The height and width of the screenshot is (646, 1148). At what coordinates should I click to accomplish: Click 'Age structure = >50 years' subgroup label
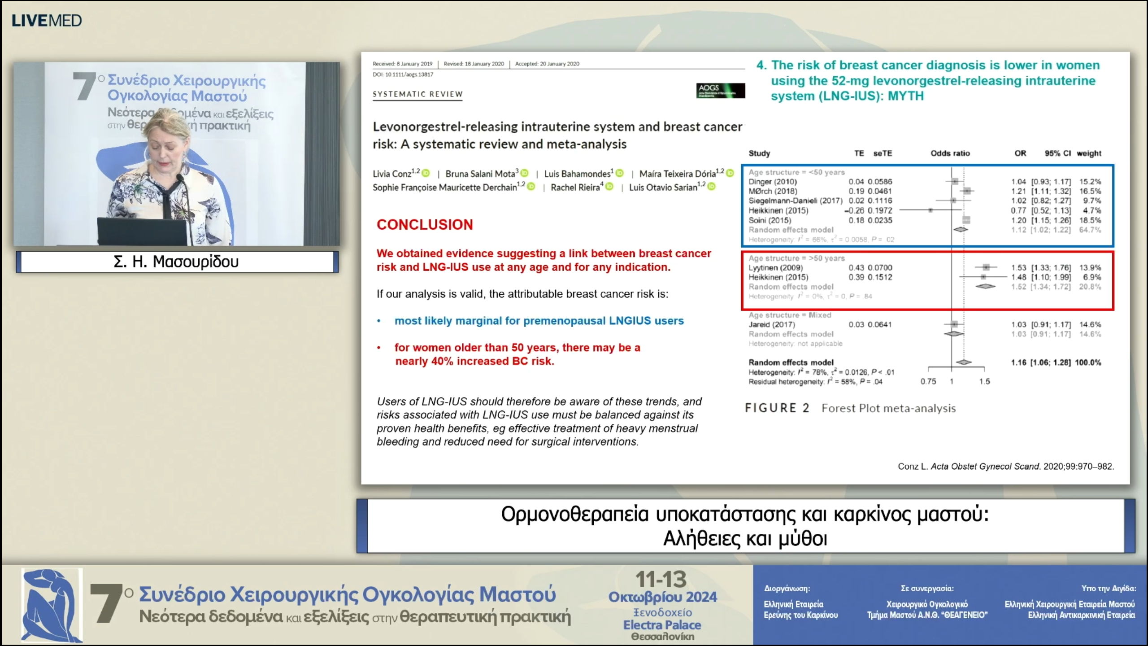click(796, 258)
